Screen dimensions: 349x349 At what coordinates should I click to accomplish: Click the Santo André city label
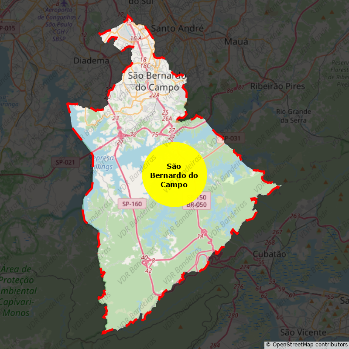(x=178, y=28)
